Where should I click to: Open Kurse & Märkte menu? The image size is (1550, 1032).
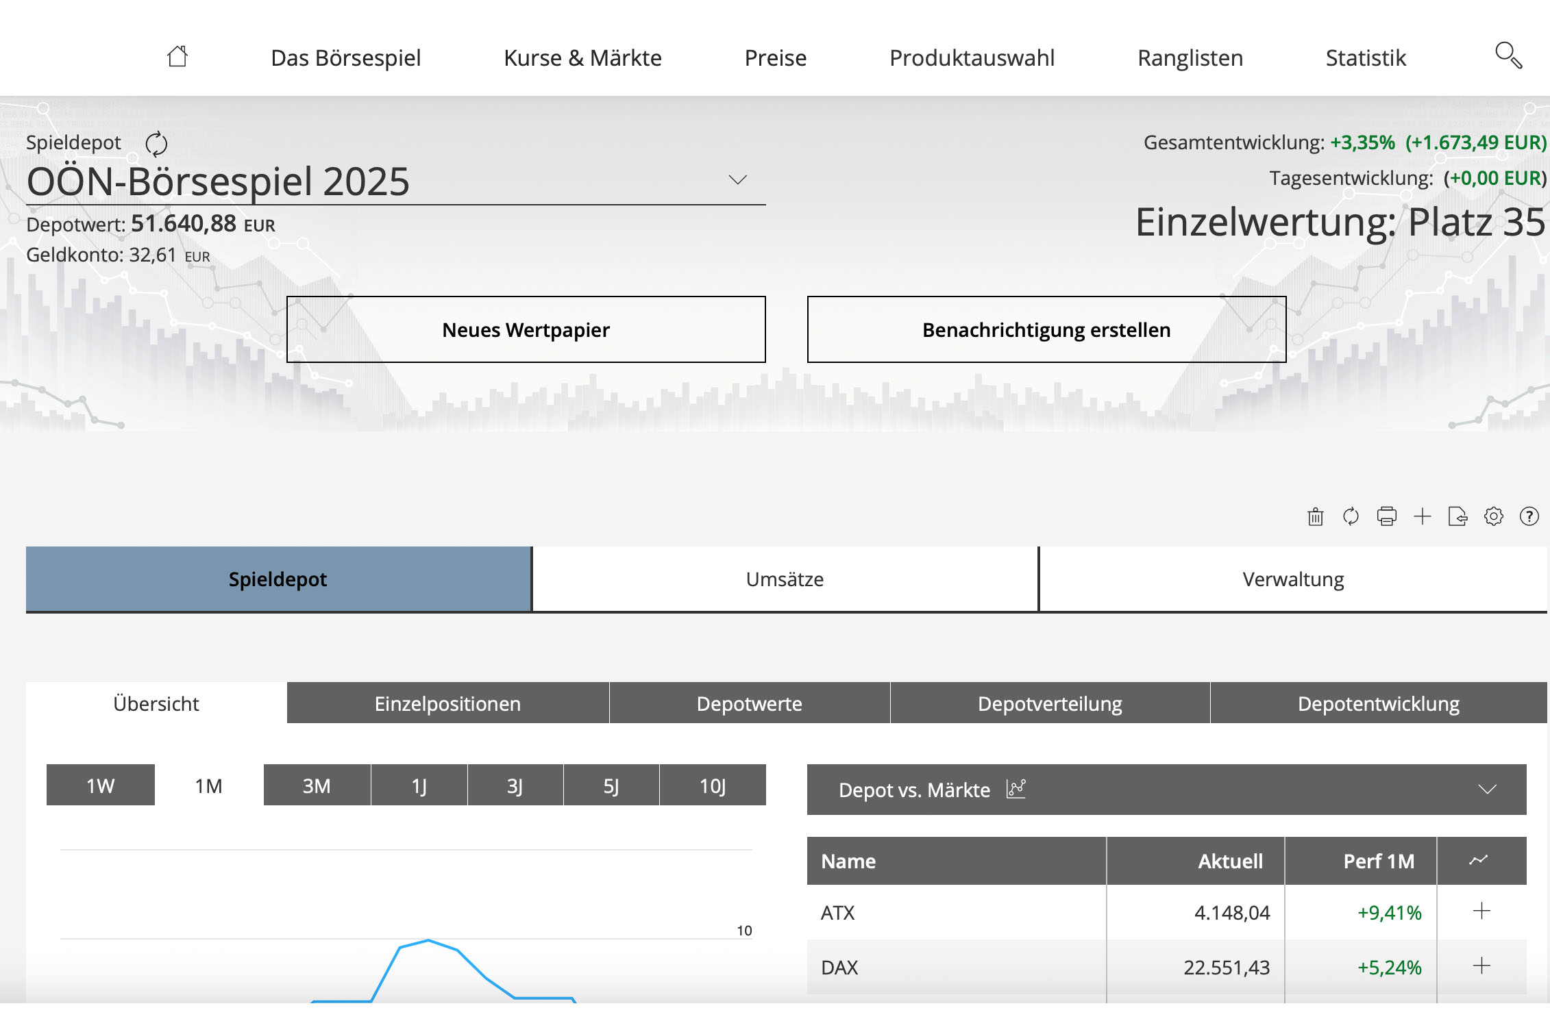coord(582,58)
